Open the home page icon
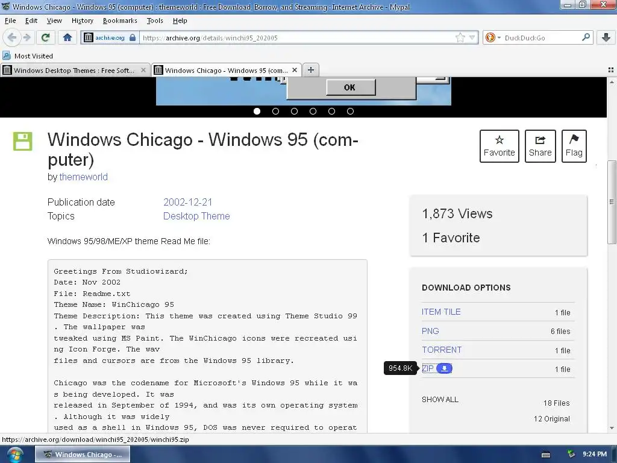The image size is (617, 463). pos(67,38)
